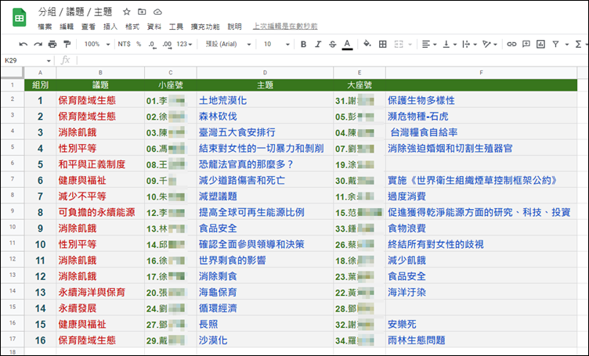Print the spreadsheet
The image size is (589, 356).
point(52,45)
